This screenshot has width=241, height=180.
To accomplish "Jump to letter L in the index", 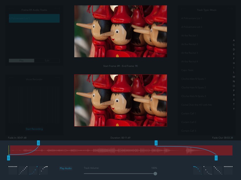I will click(234, 72).
